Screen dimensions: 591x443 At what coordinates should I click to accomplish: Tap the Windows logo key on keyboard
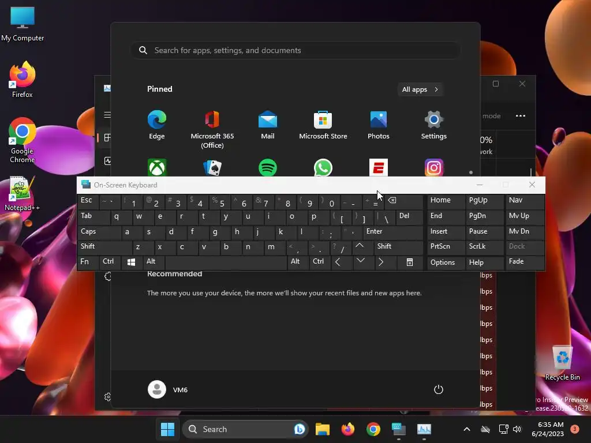(x=131, y=262)
